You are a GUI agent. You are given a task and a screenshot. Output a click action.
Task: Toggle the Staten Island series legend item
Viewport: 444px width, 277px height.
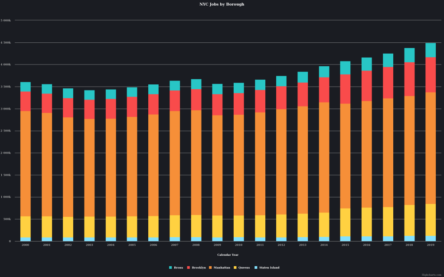tap(267, 267)
